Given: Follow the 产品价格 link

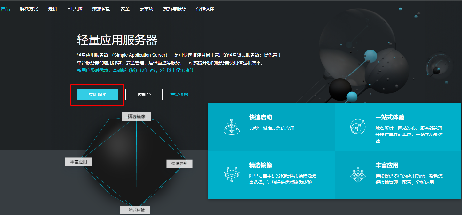Looking at the screenshot, I should 179,95.
